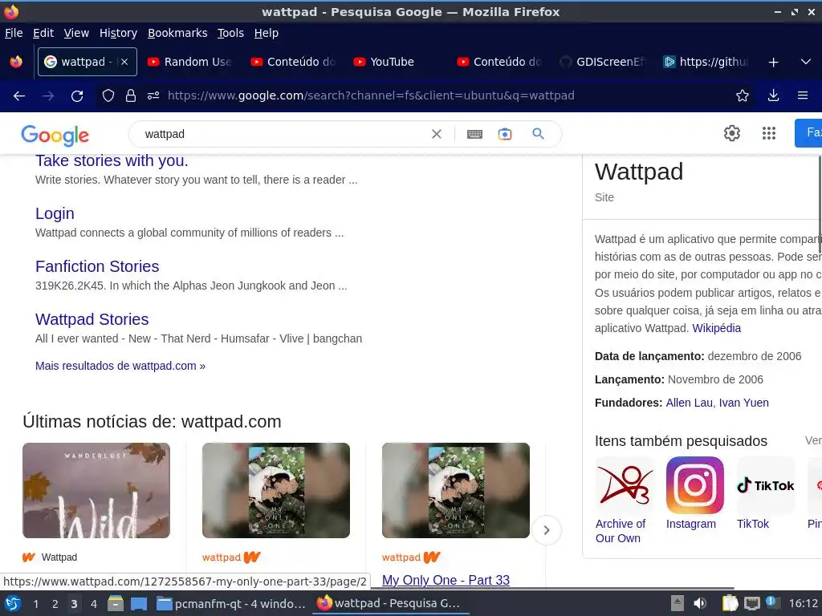Click the Firefox address bar URL
Screen dimensions: 822x616
click(371, 95)
